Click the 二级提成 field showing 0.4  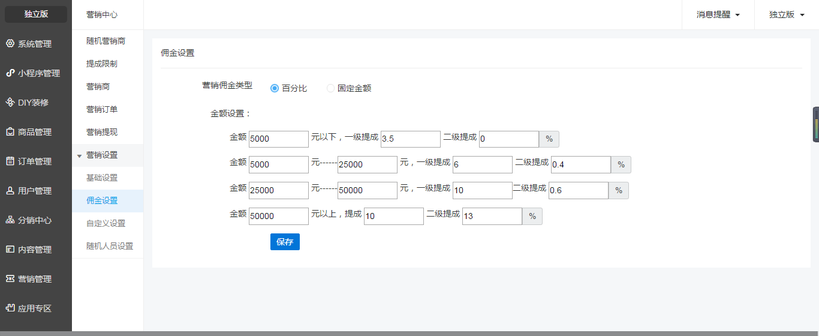click(581, 164)
